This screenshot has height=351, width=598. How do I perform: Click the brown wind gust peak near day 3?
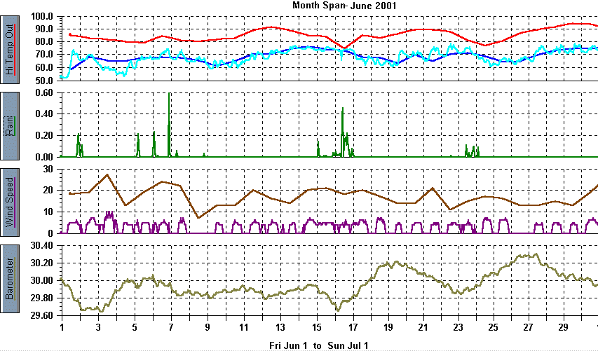[107, 174]
